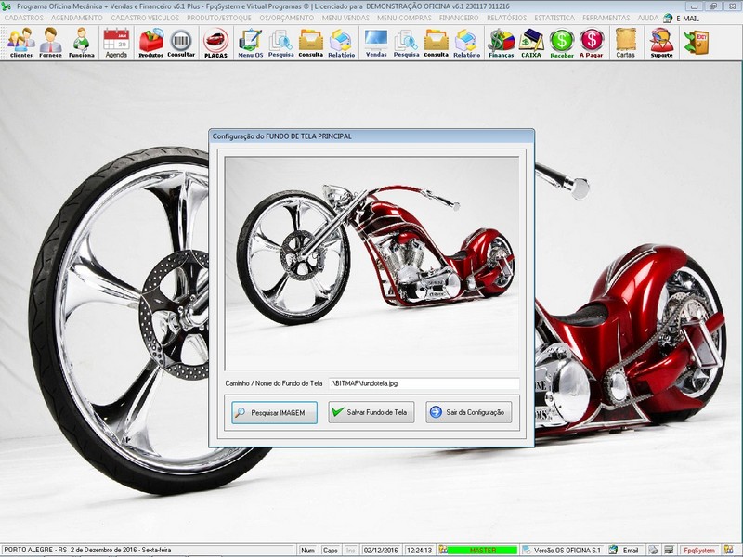Open the Agenda calendar icon
743x557 pixels.
point(116,43)
